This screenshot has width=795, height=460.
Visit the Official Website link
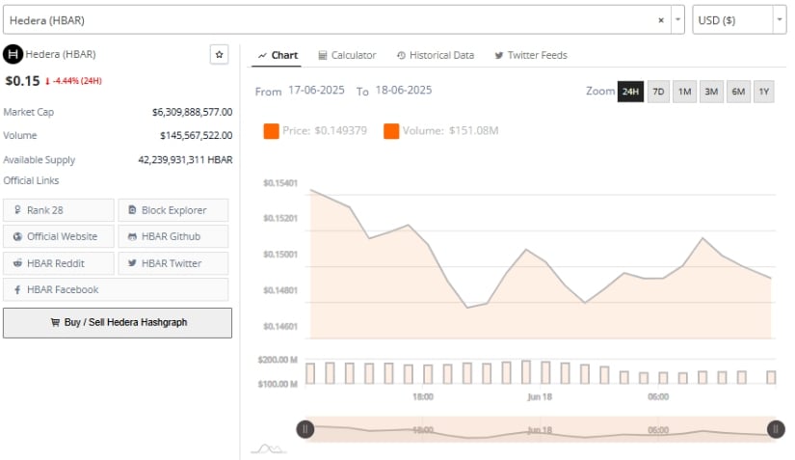(59, 236)
